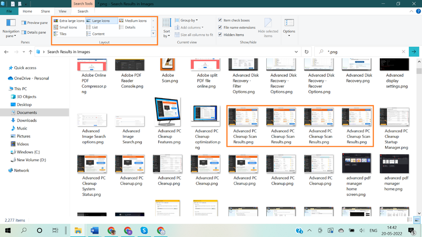Open recent locations dropdown arrow
The image size is (422, 237).
point(24,52)
